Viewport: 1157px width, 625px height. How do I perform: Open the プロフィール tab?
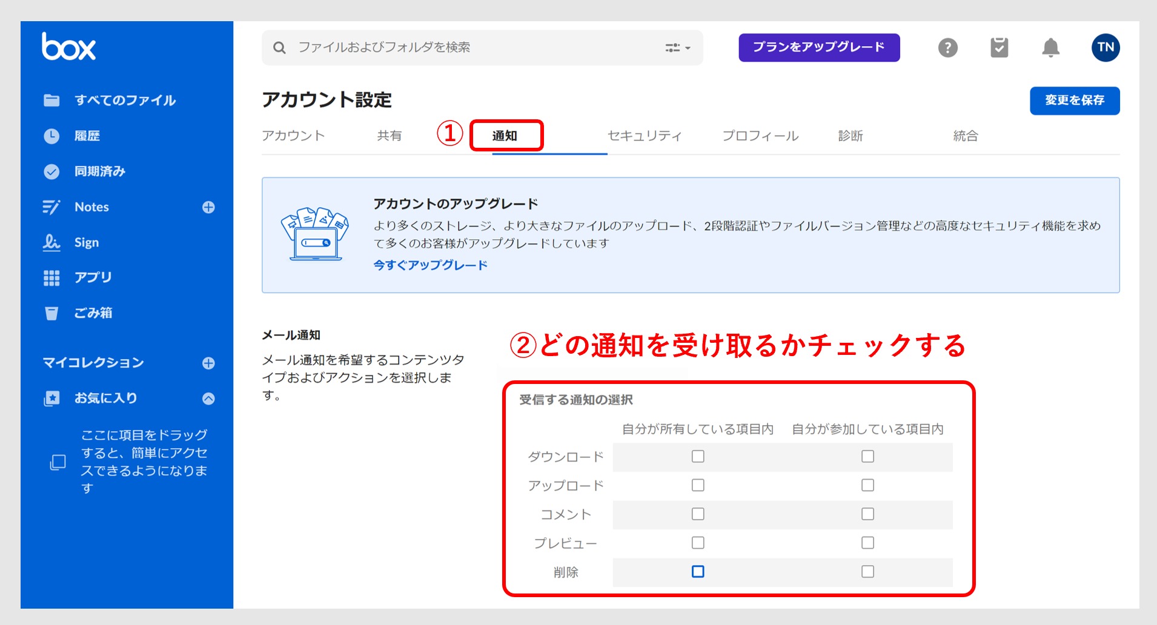(x=760, y=136)
